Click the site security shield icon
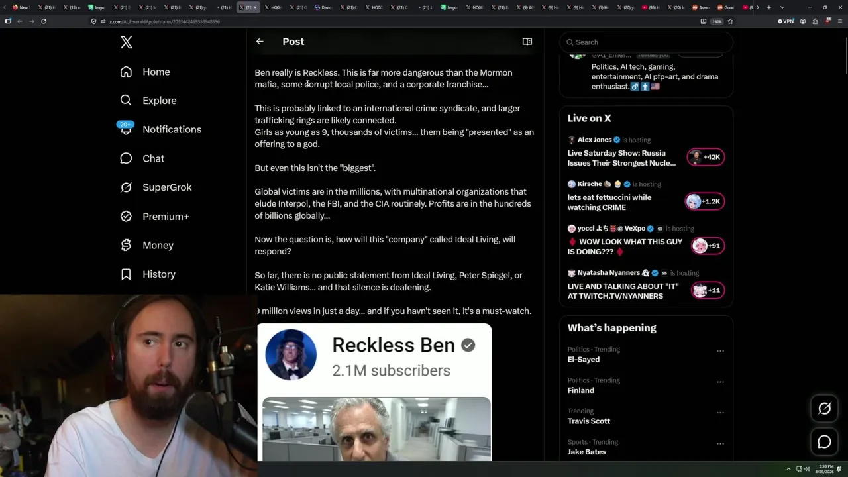 [x=94, y=21]
